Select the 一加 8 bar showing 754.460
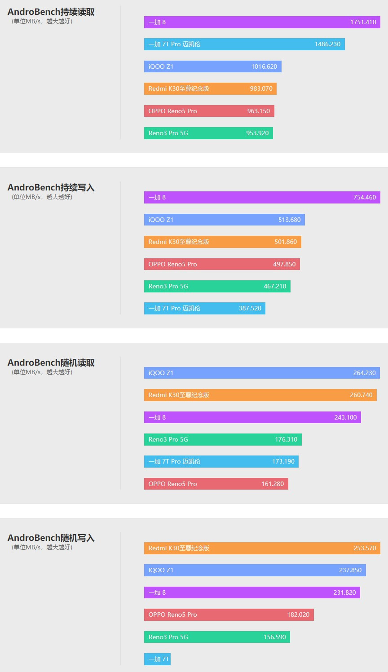This screenshot has width=388, height=672. [262, 197]
